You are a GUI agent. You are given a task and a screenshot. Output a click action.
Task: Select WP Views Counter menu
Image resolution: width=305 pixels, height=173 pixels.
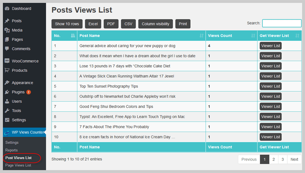(x=24, y=132)
